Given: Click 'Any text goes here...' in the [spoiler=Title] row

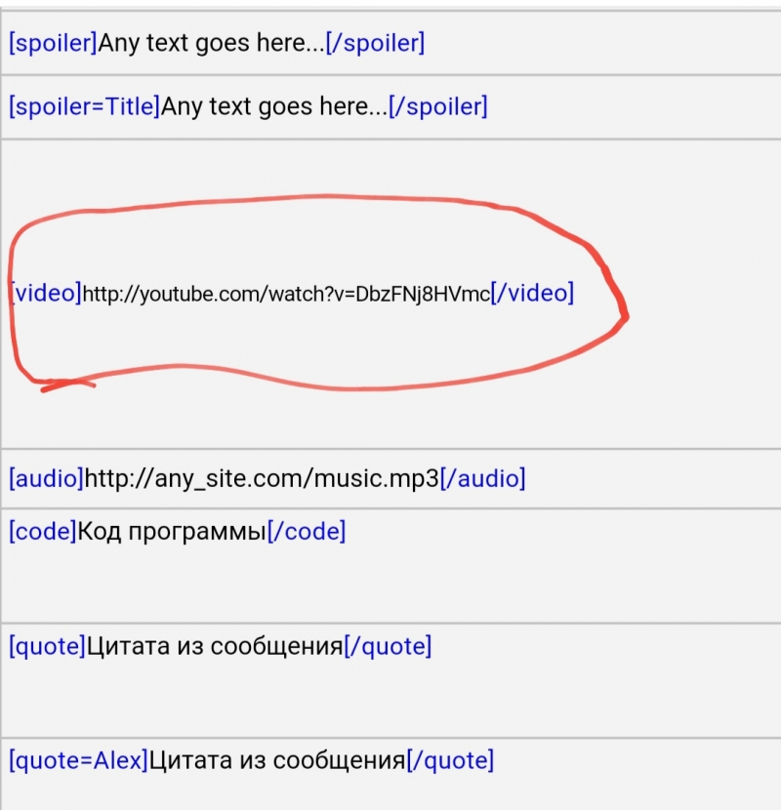Looking at the screenshot, I should pos(273,106).
